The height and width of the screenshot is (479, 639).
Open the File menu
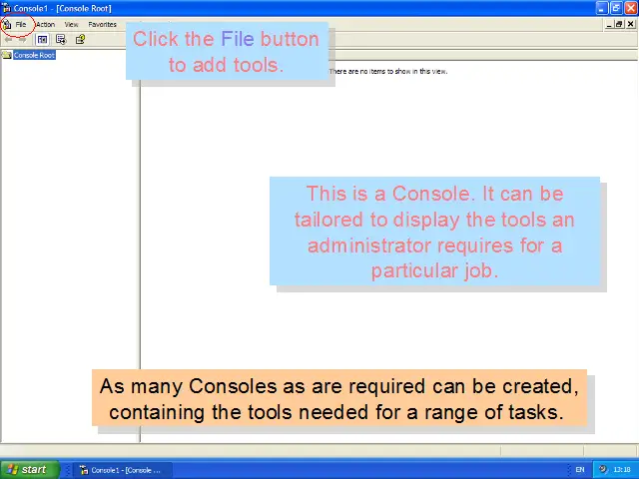click(x=21, y=25)
